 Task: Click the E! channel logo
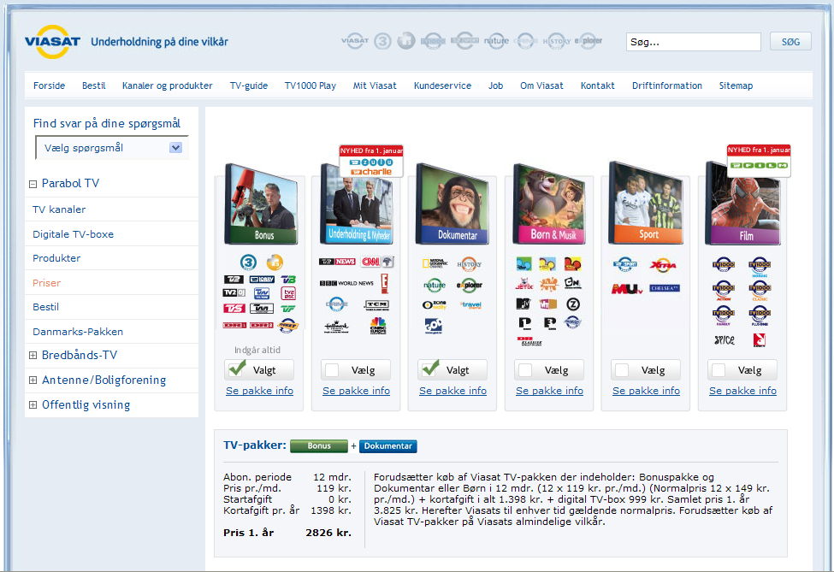click(x=385, y=283)
